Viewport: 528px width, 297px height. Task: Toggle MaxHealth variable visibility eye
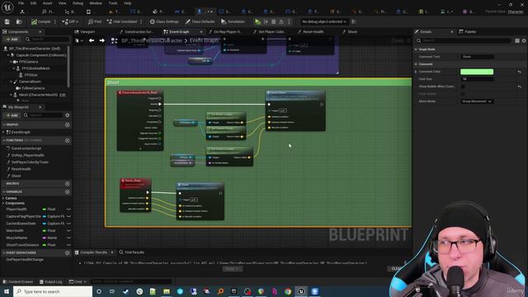[x=68, y=231]
